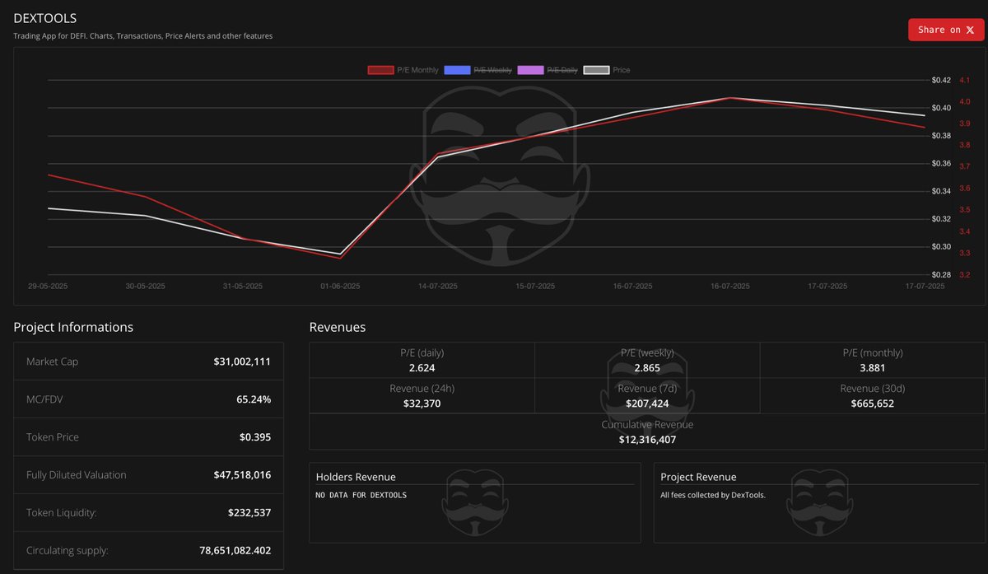Image resolution: width=988 pixels, height=574 pixels.
Task: Click the NO DATA FOR DEXTOOLS message
Action: (x=361, y=495)
